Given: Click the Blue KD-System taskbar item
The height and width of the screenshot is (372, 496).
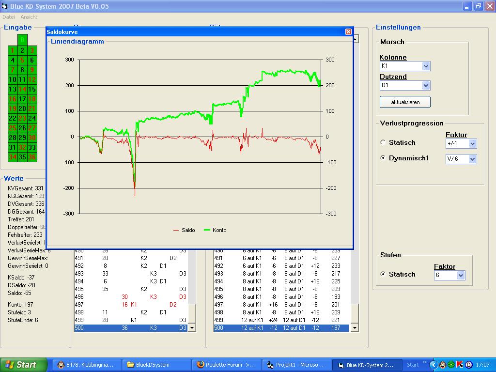Looking at the screenshot, I should click(x=367, y=365).
